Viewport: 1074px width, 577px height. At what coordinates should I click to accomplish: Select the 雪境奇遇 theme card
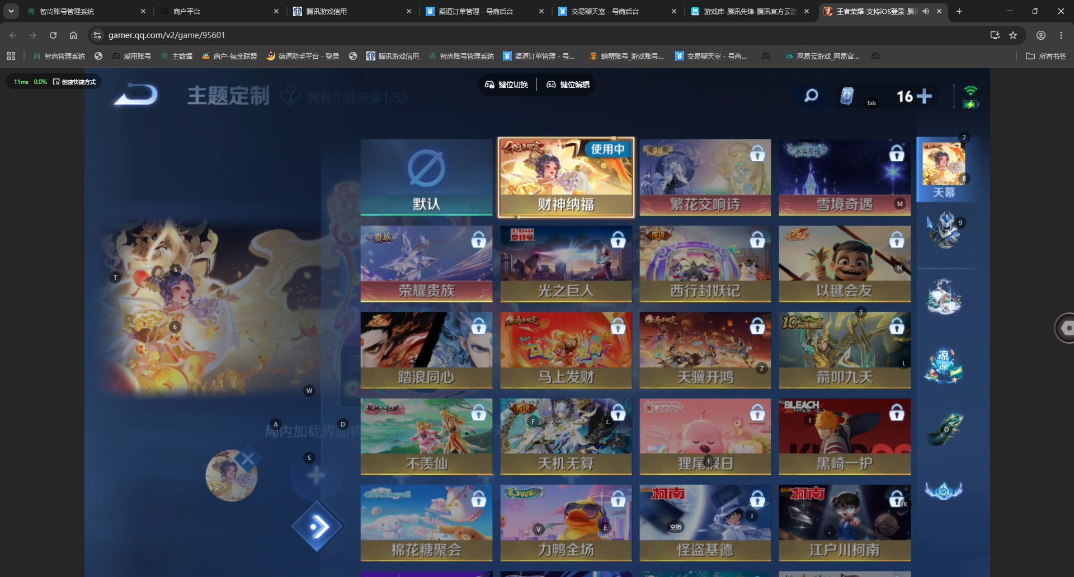point(845,177)
